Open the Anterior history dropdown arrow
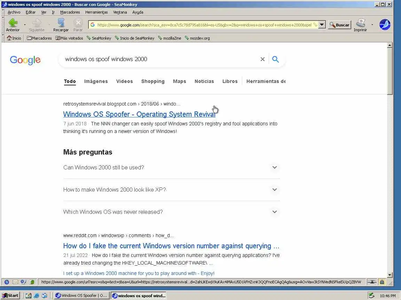This screenshot has width=401, height=300. (25, 25)
